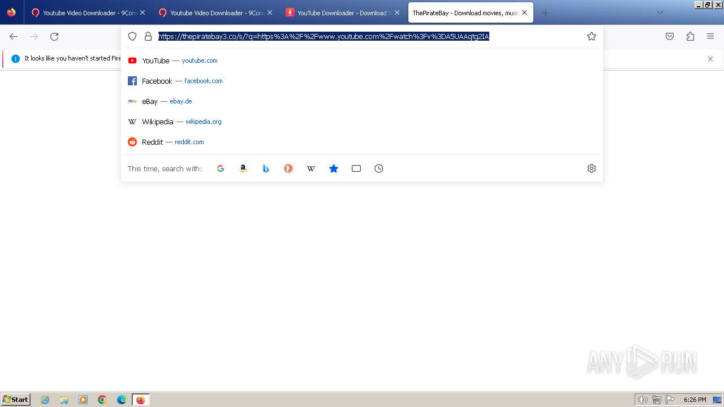
Task: Search bookmarks using the blue star
Action: pyautogui.click(x=334, y=168)
